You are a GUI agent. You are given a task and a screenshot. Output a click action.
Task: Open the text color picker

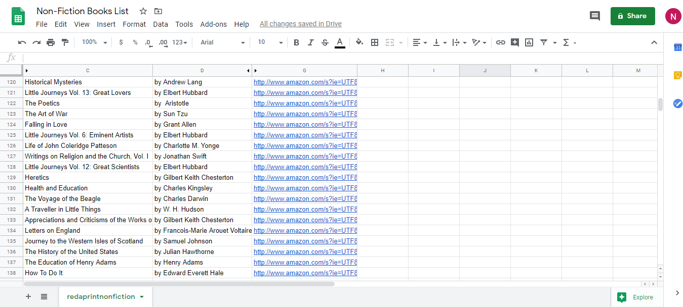(340, 42)
